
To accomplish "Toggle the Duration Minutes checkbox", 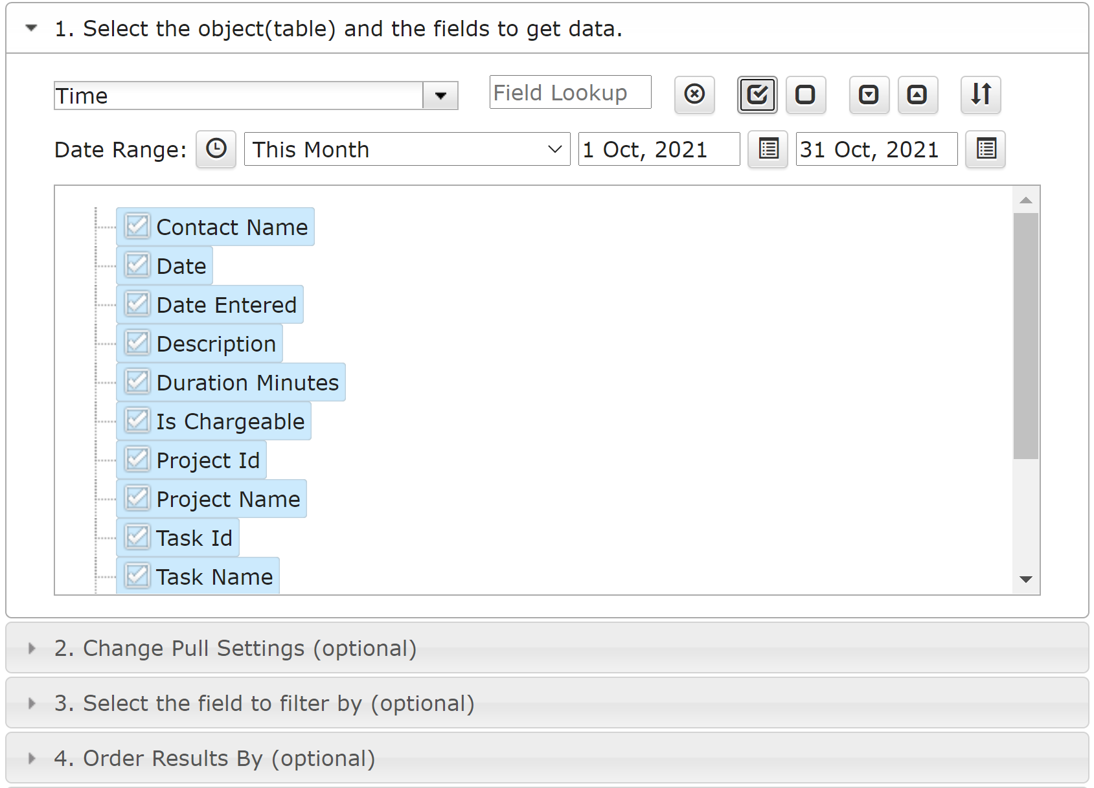I will pyautogui.click(x=137, y=382).
